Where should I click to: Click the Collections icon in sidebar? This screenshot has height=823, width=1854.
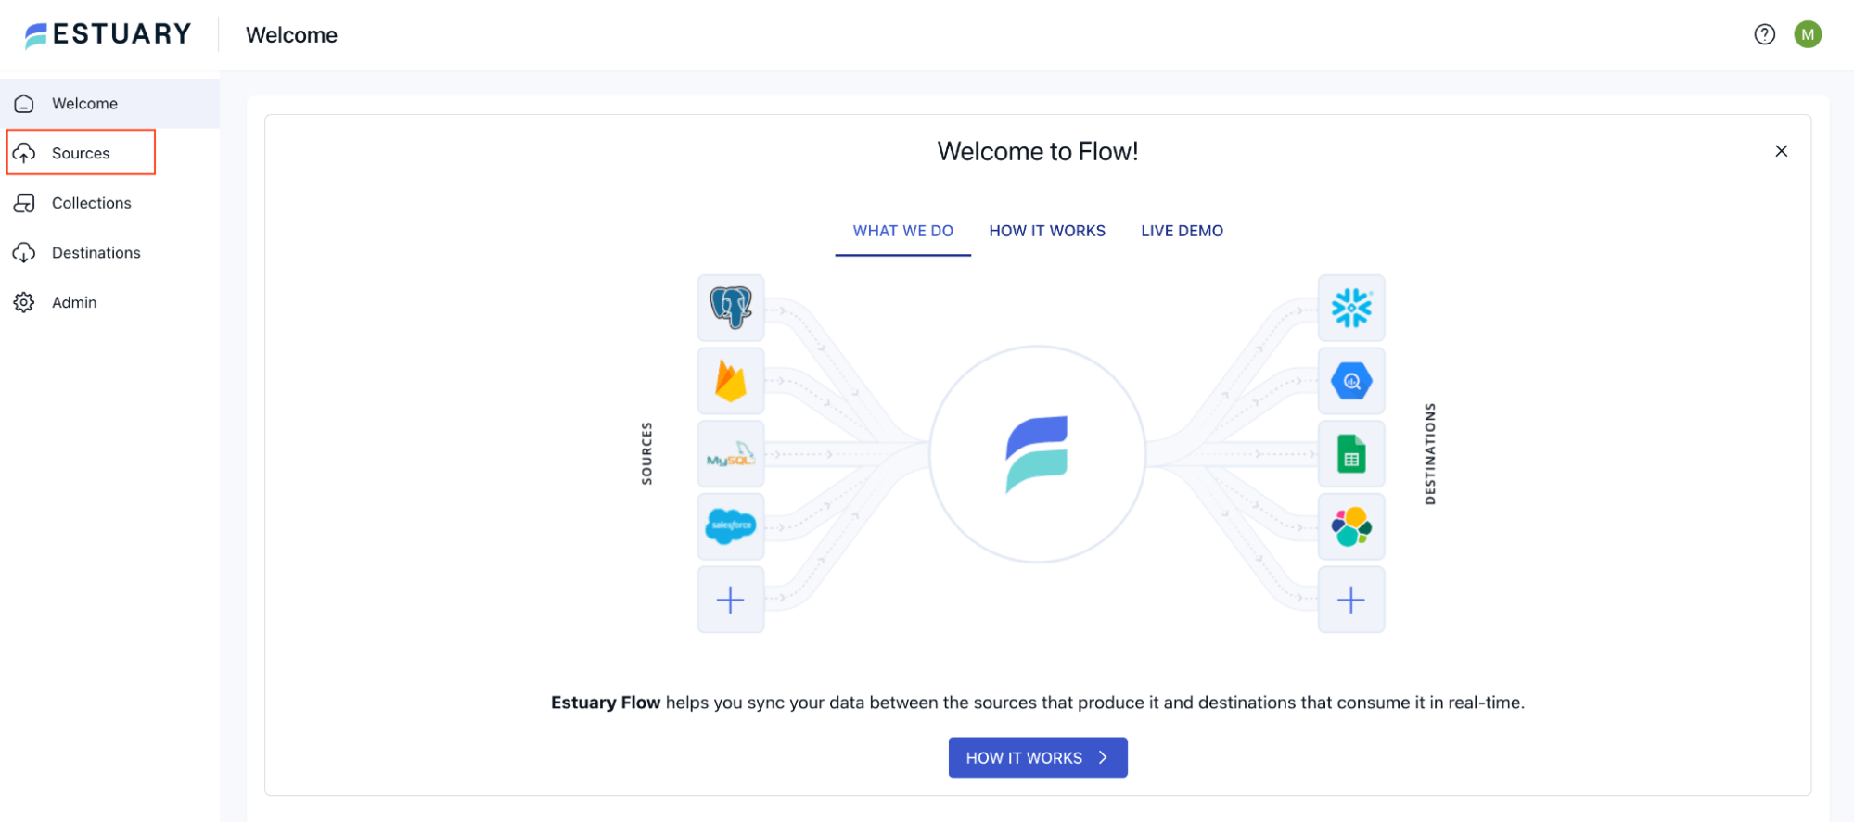pyautogui.click(x=24, y=203)
